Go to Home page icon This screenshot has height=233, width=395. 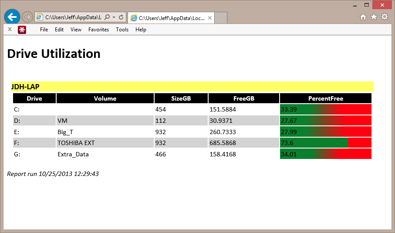[363, 17]
